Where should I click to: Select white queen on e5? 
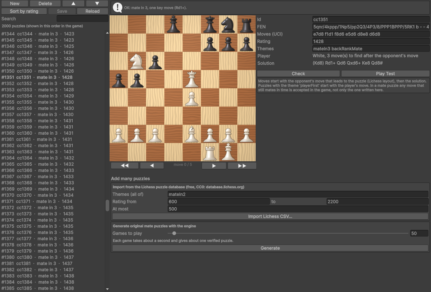[x=192, y=79]
